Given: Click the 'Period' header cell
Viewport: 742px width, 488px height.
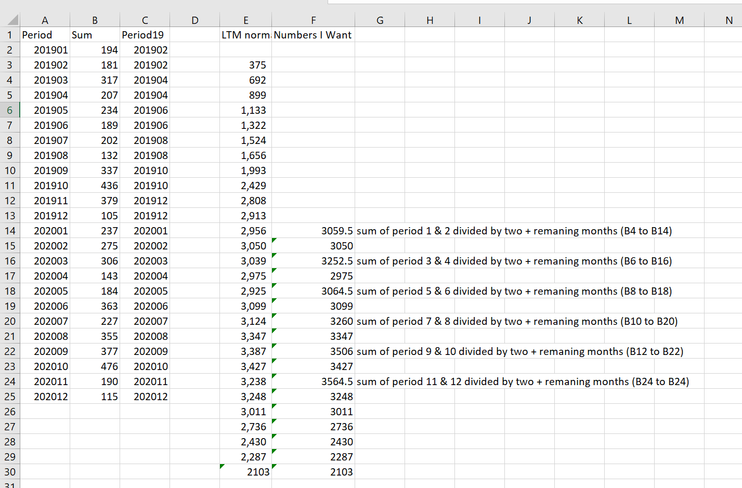Looking at the screenshot, I should [45, 35].
